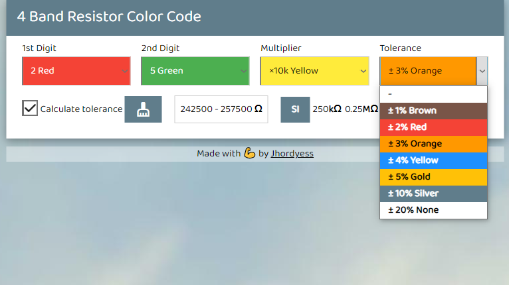Choose ± 10% Silver tolerance option
The image size is (509, 285).
point(433,194)
